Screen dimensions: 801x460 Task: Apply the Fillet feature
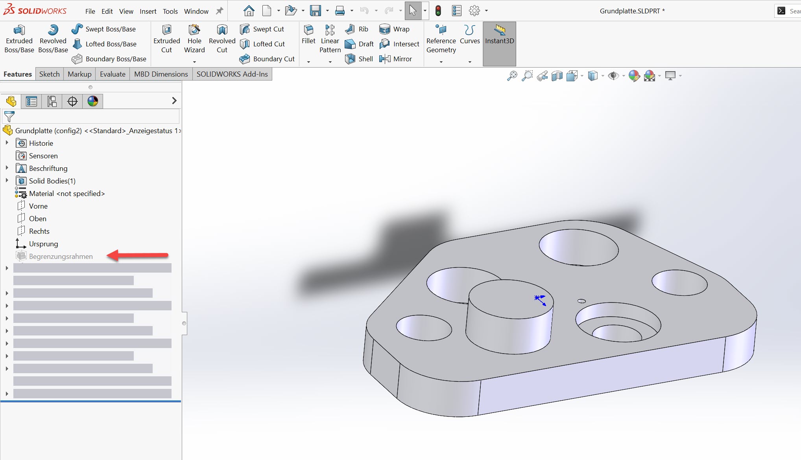pos(308,35)
